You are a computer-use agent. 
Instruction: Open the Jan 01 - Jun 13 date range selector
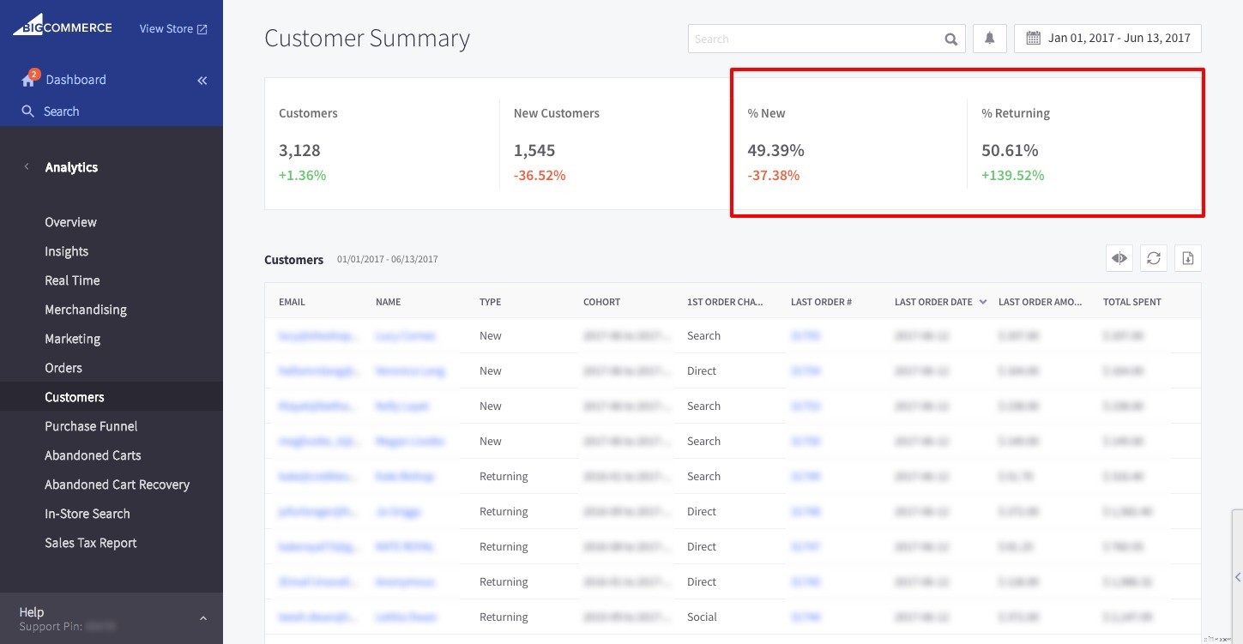point(1107,38)
